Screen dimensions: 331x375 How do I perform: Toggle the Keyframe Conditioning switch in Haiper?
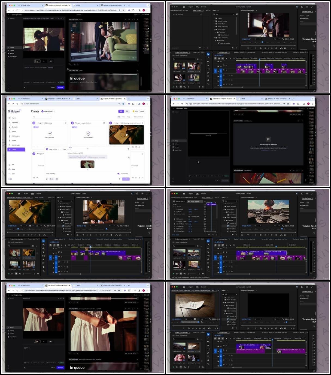(81, 153)
